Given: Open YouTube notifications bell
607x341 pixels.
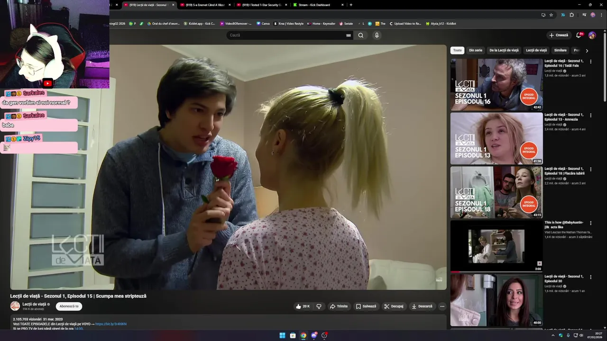Looking at the screenshot, I should [579, 35].
